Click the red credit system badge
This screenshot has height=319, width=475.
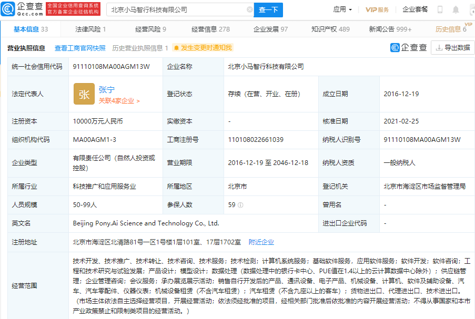73,9
